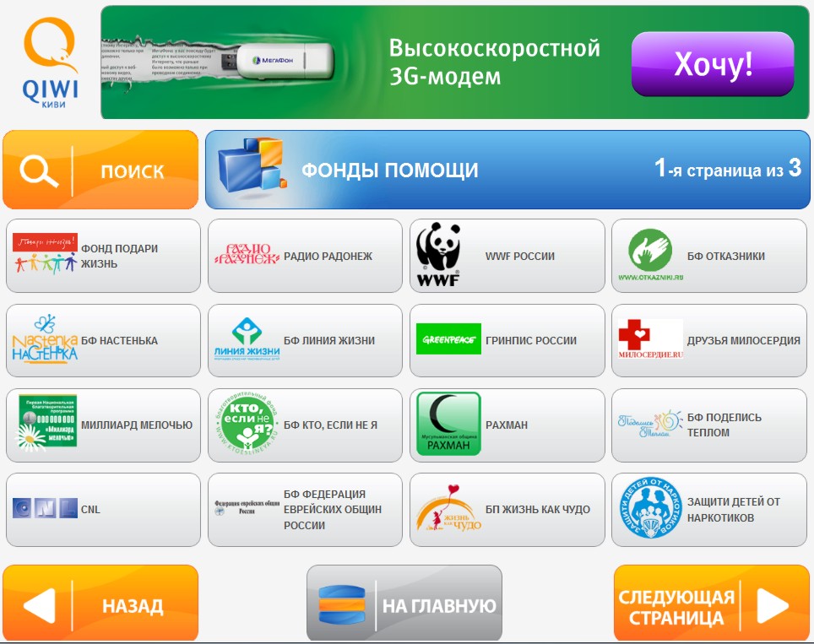Select the Радио Радонеж logo
This screenshot has height=644, width=814.
tap(247, 254)
